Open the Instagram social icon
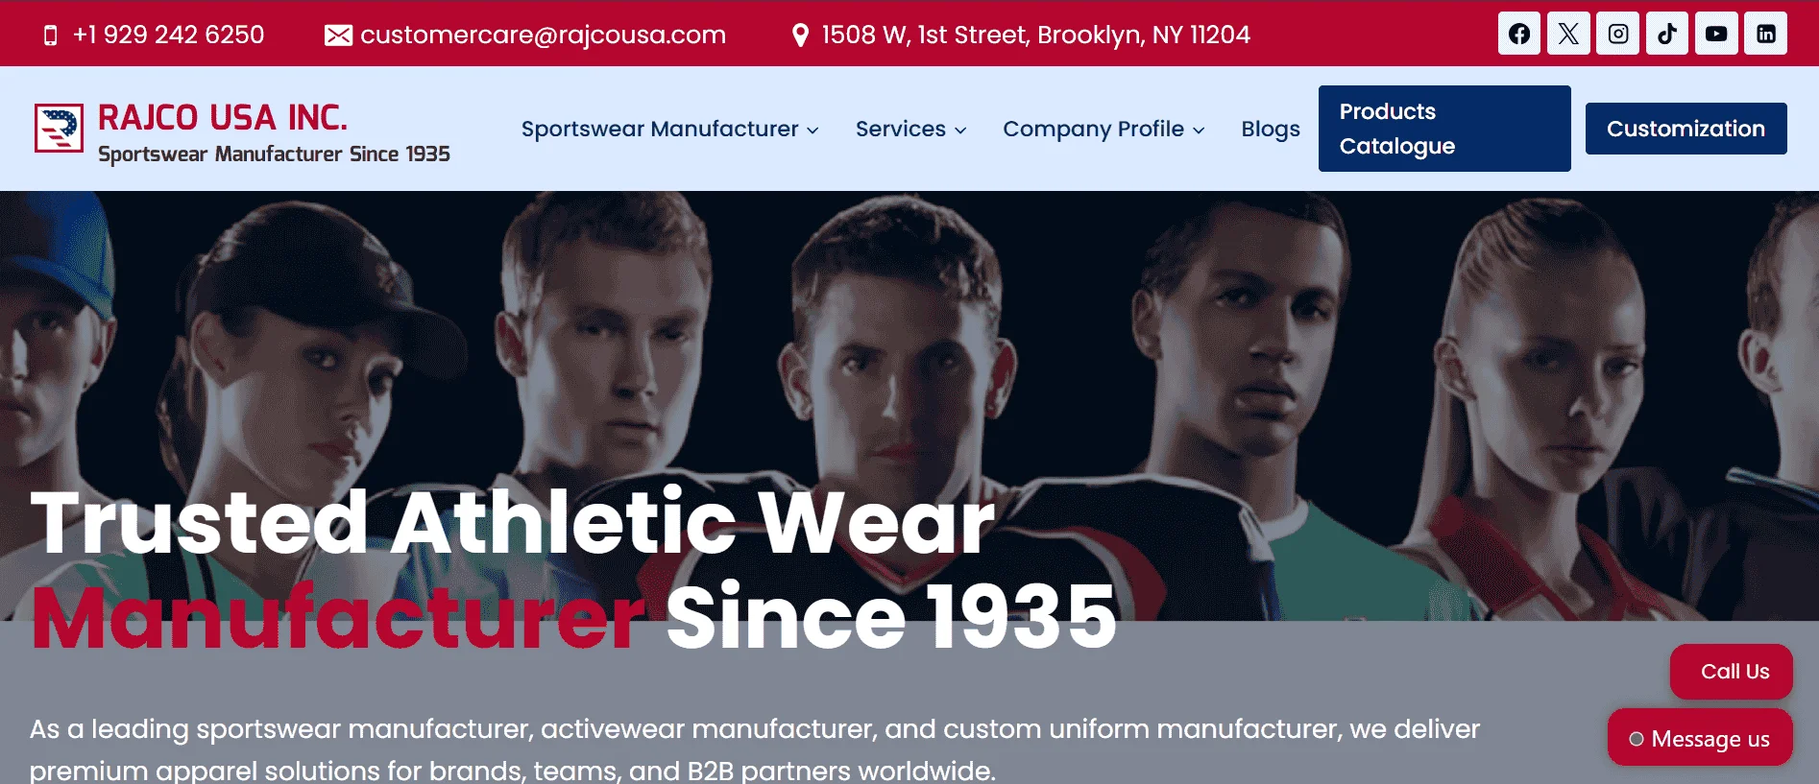The width and height of the screenshot is (1819, 784). point(1618,34)
